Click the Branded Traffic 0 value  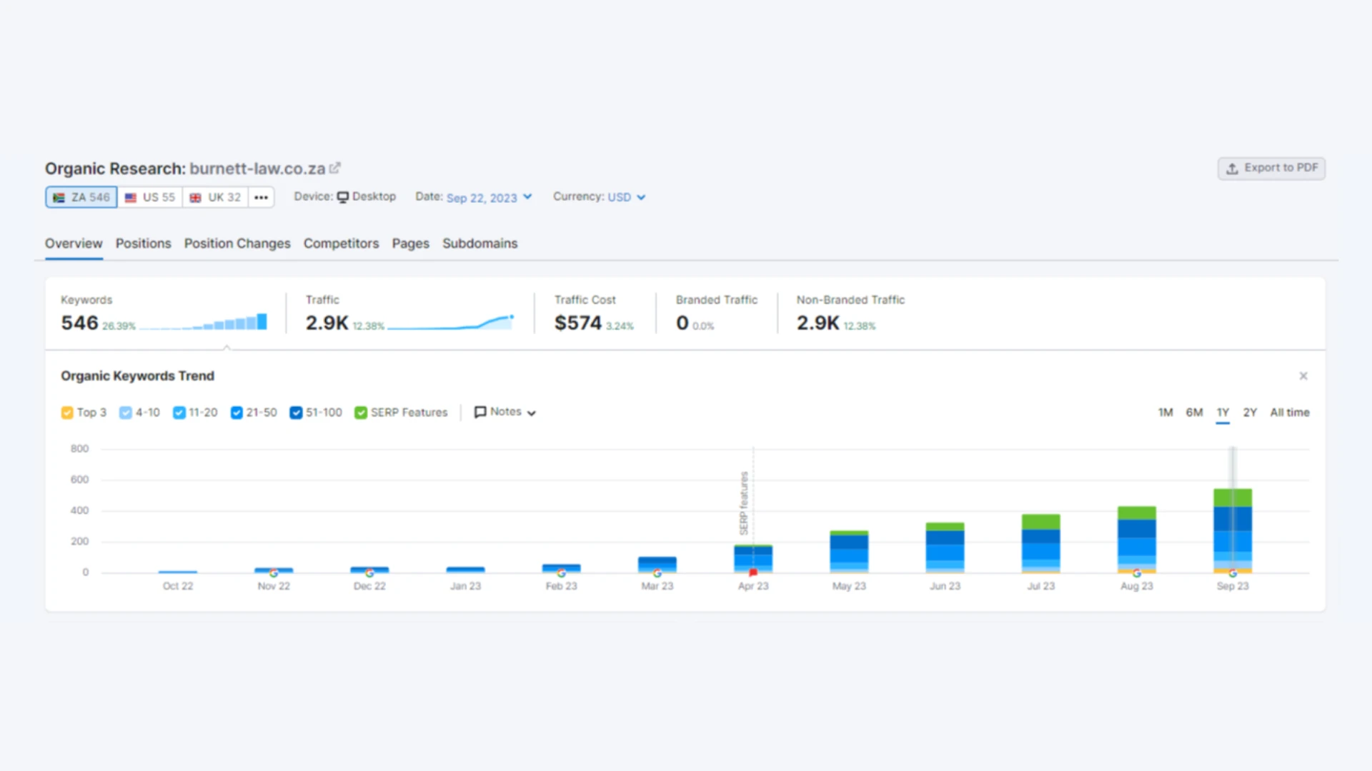682,323
